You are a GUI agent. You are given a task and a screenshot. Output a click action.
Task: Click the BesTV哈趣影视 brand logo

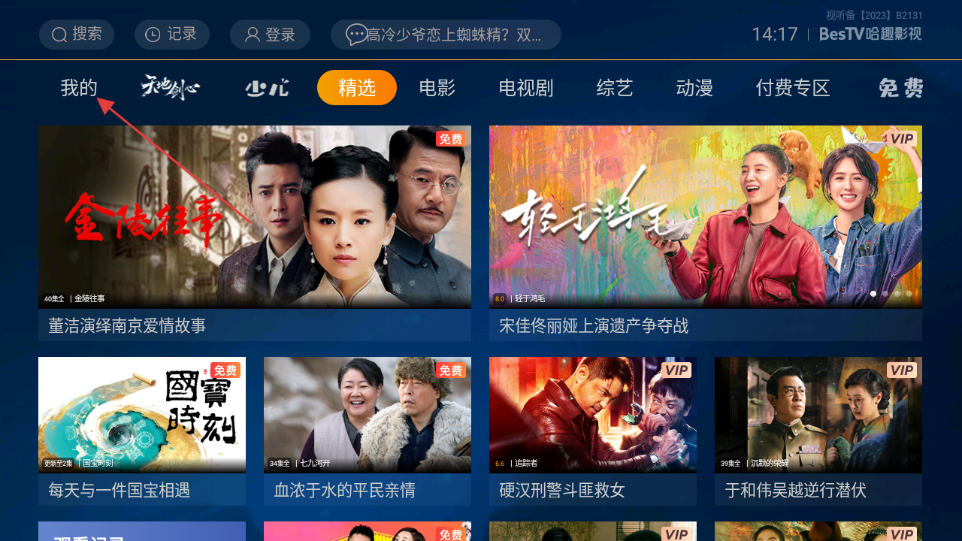click(870, 35)
